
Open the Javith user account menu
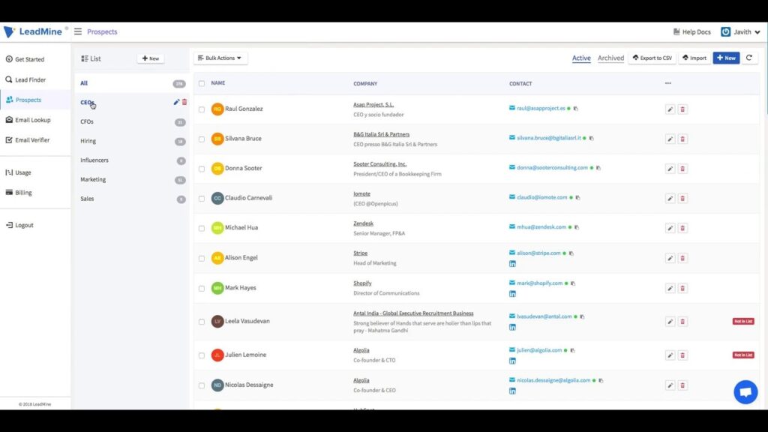[740, 32]
